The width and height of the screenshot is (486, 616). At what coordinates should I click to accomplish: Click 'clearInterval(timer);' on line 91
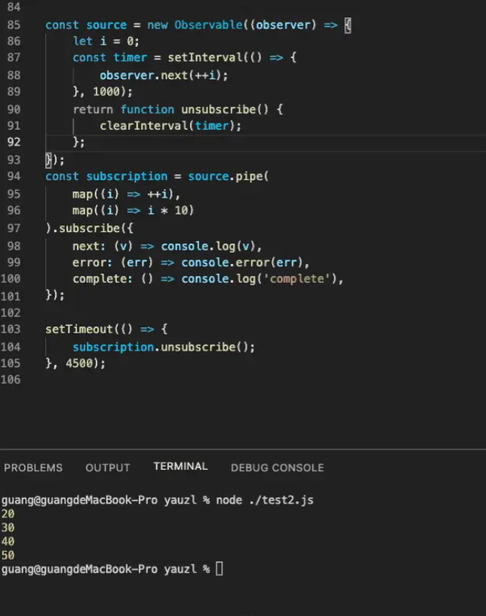(x=170, y=126)
